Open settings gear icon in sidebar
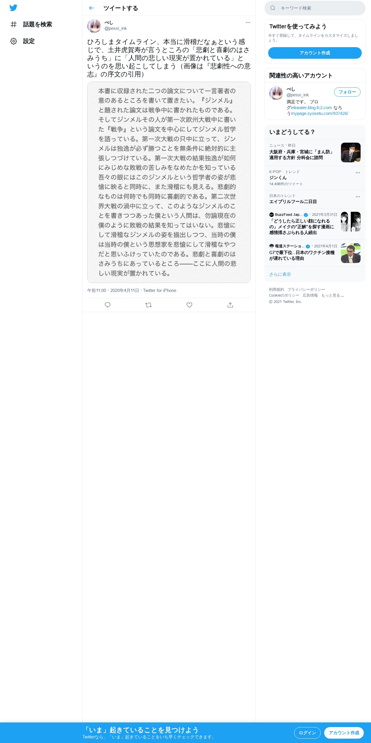This screenshot has width=371, height=743. pos(14,41)
